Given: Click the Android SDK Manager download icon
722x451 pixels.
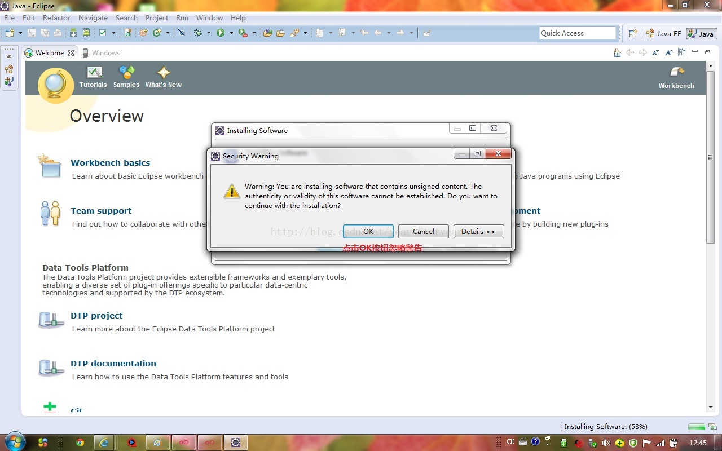Looking at the screenshot, I should [73, 33].
